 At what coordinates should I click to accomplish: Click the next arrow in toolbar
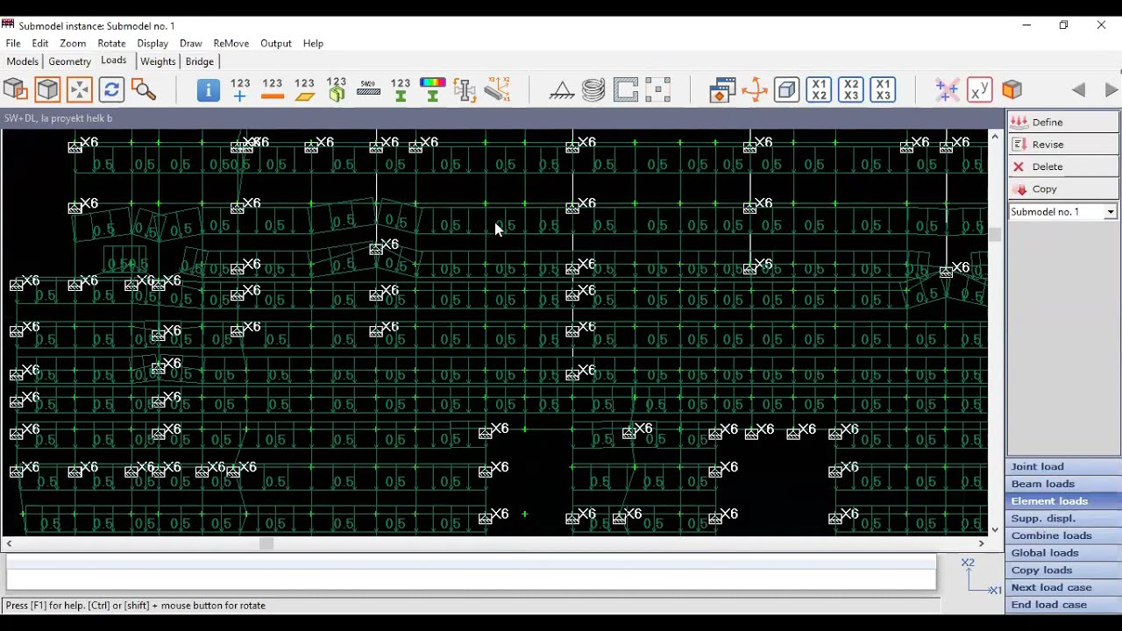click(1111, 89)
